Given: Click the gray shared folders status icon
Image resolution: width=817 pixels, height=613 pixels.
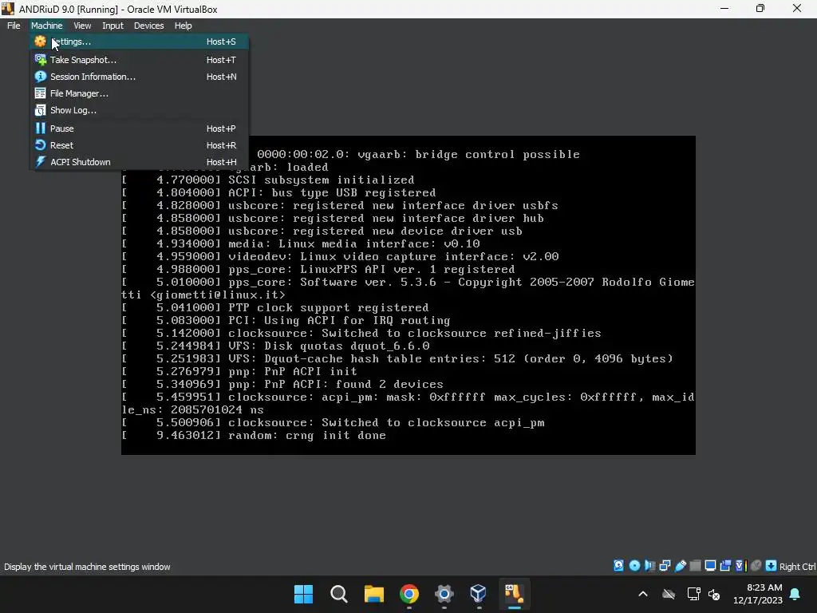Looking at the screenshot, I should pyautogui.click(x=695, y=566).
